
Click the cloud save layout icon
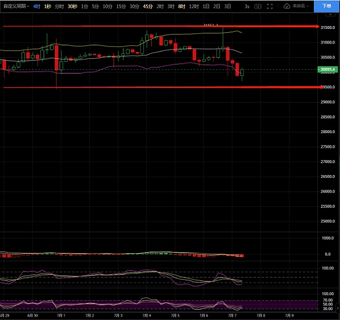click(287, 6)
